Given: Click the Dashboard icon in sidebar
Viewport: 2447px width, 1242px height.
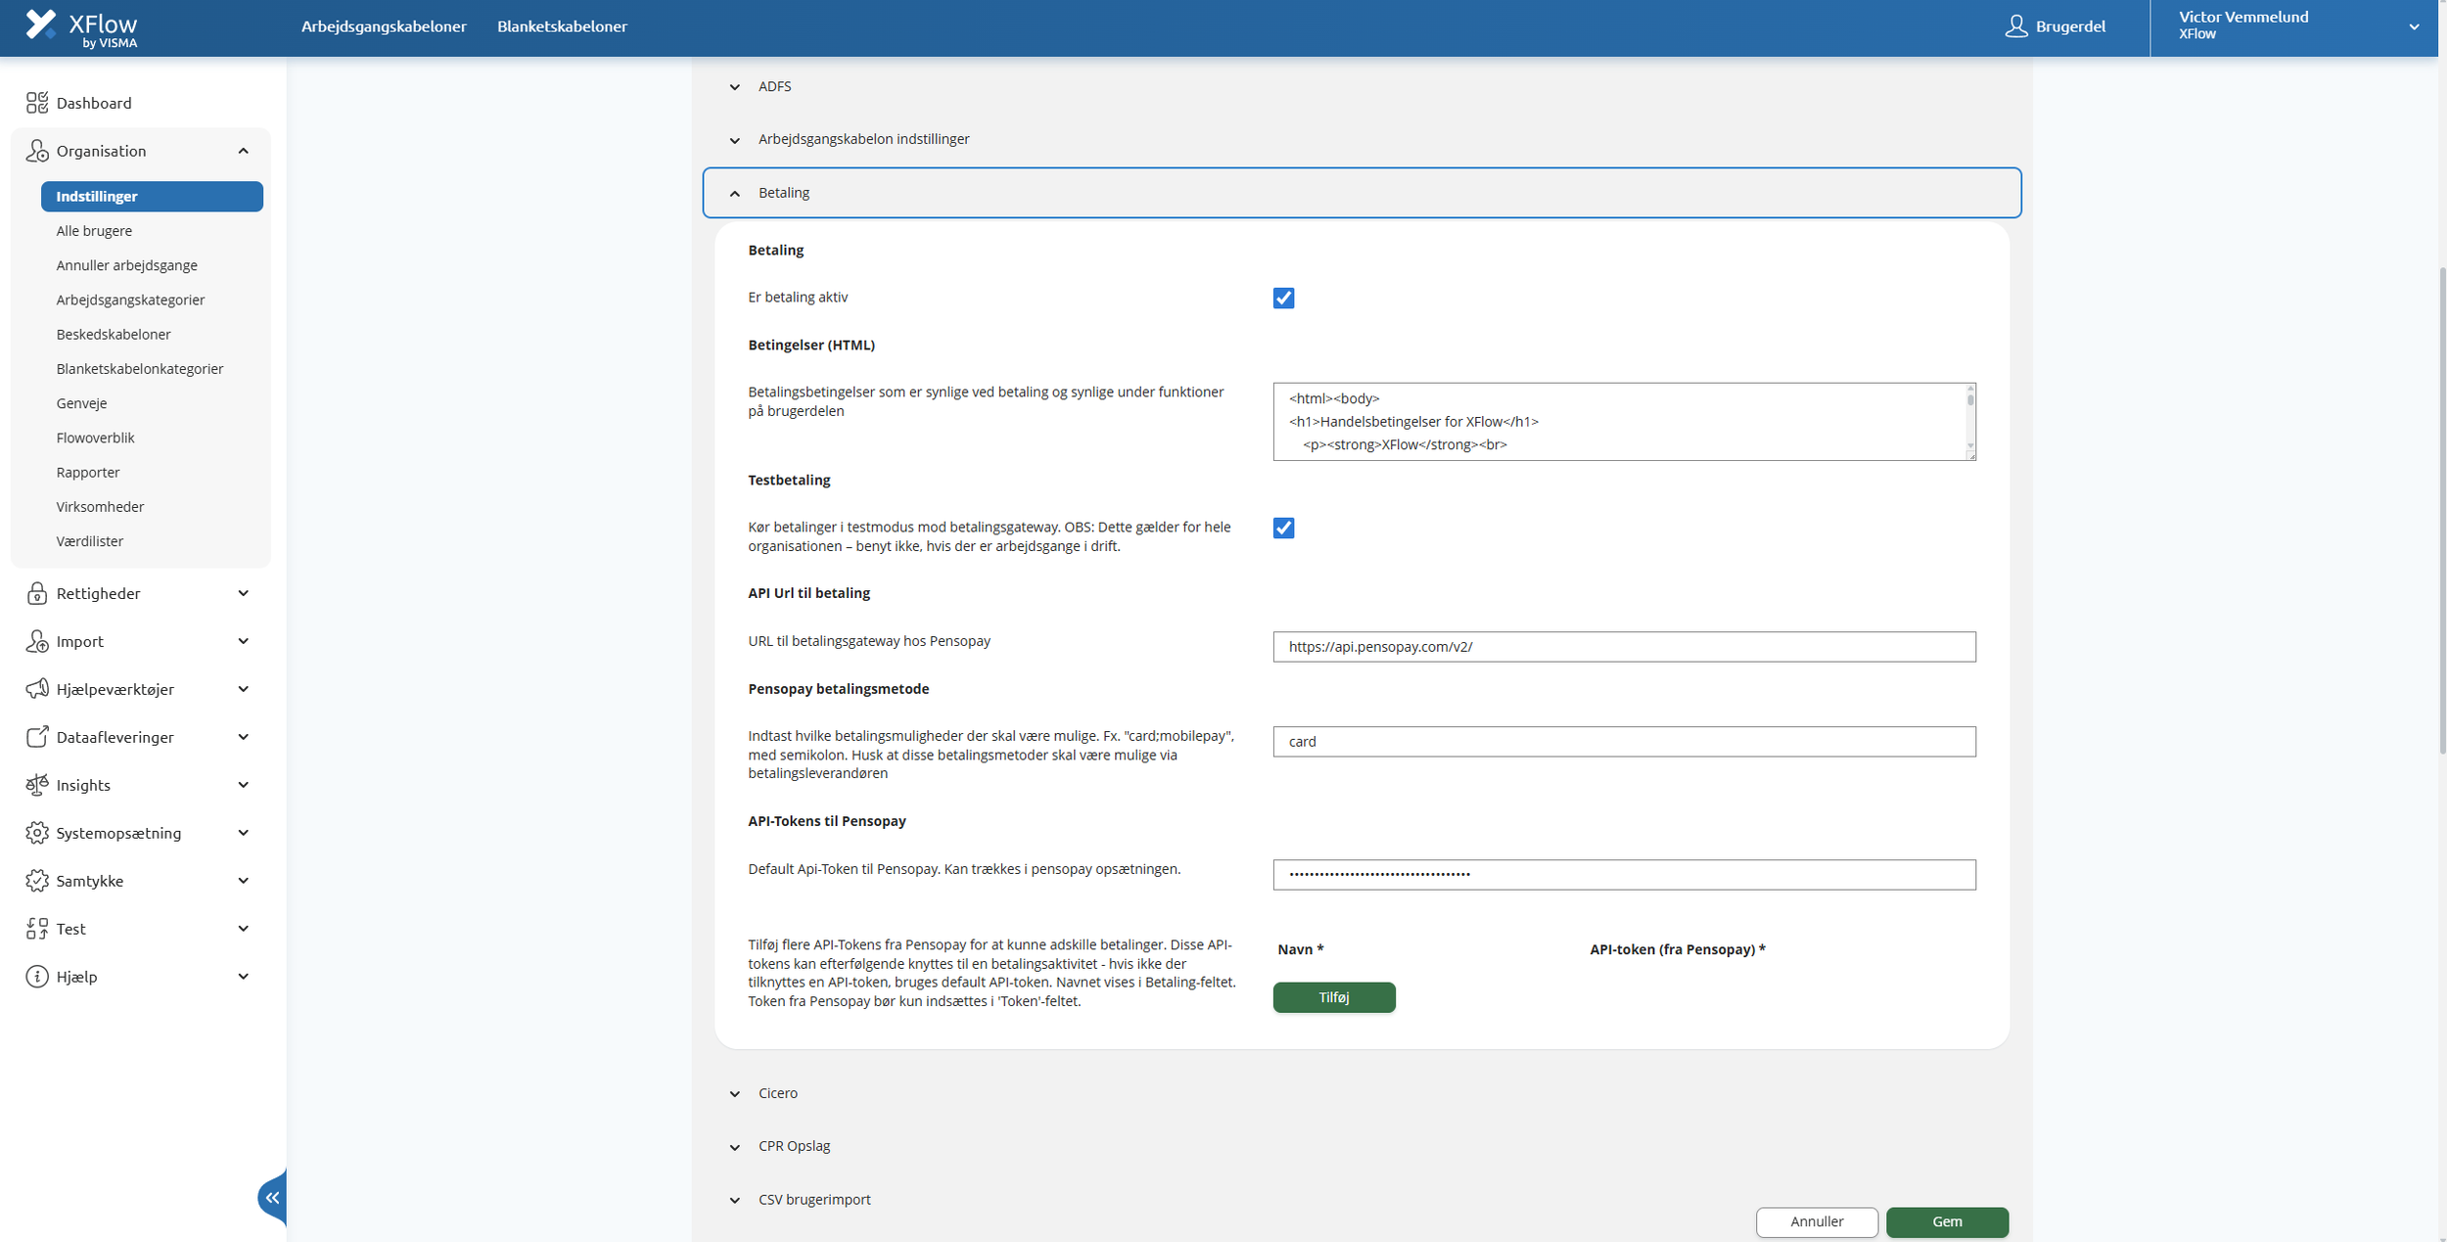Looking at the screenshot, I should (x=37, y=103).
